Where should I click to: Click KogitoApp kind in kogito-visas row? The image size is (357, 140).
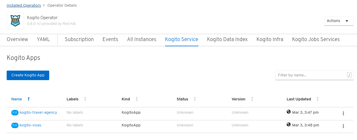[131, 125]
